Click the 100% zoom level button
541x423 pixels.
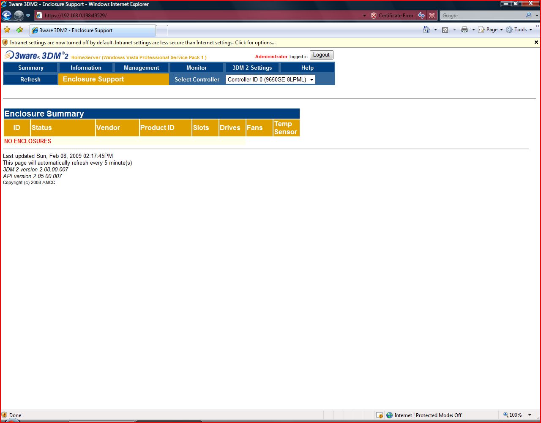513,415
